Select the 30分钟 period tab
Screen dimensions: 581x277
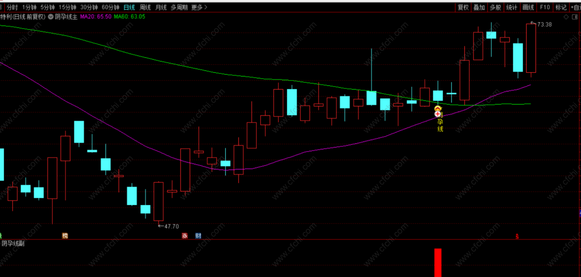coord(89,7)
